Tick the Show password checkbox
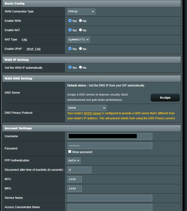Screen dimensions: 187x211 [x=70, y=152]
